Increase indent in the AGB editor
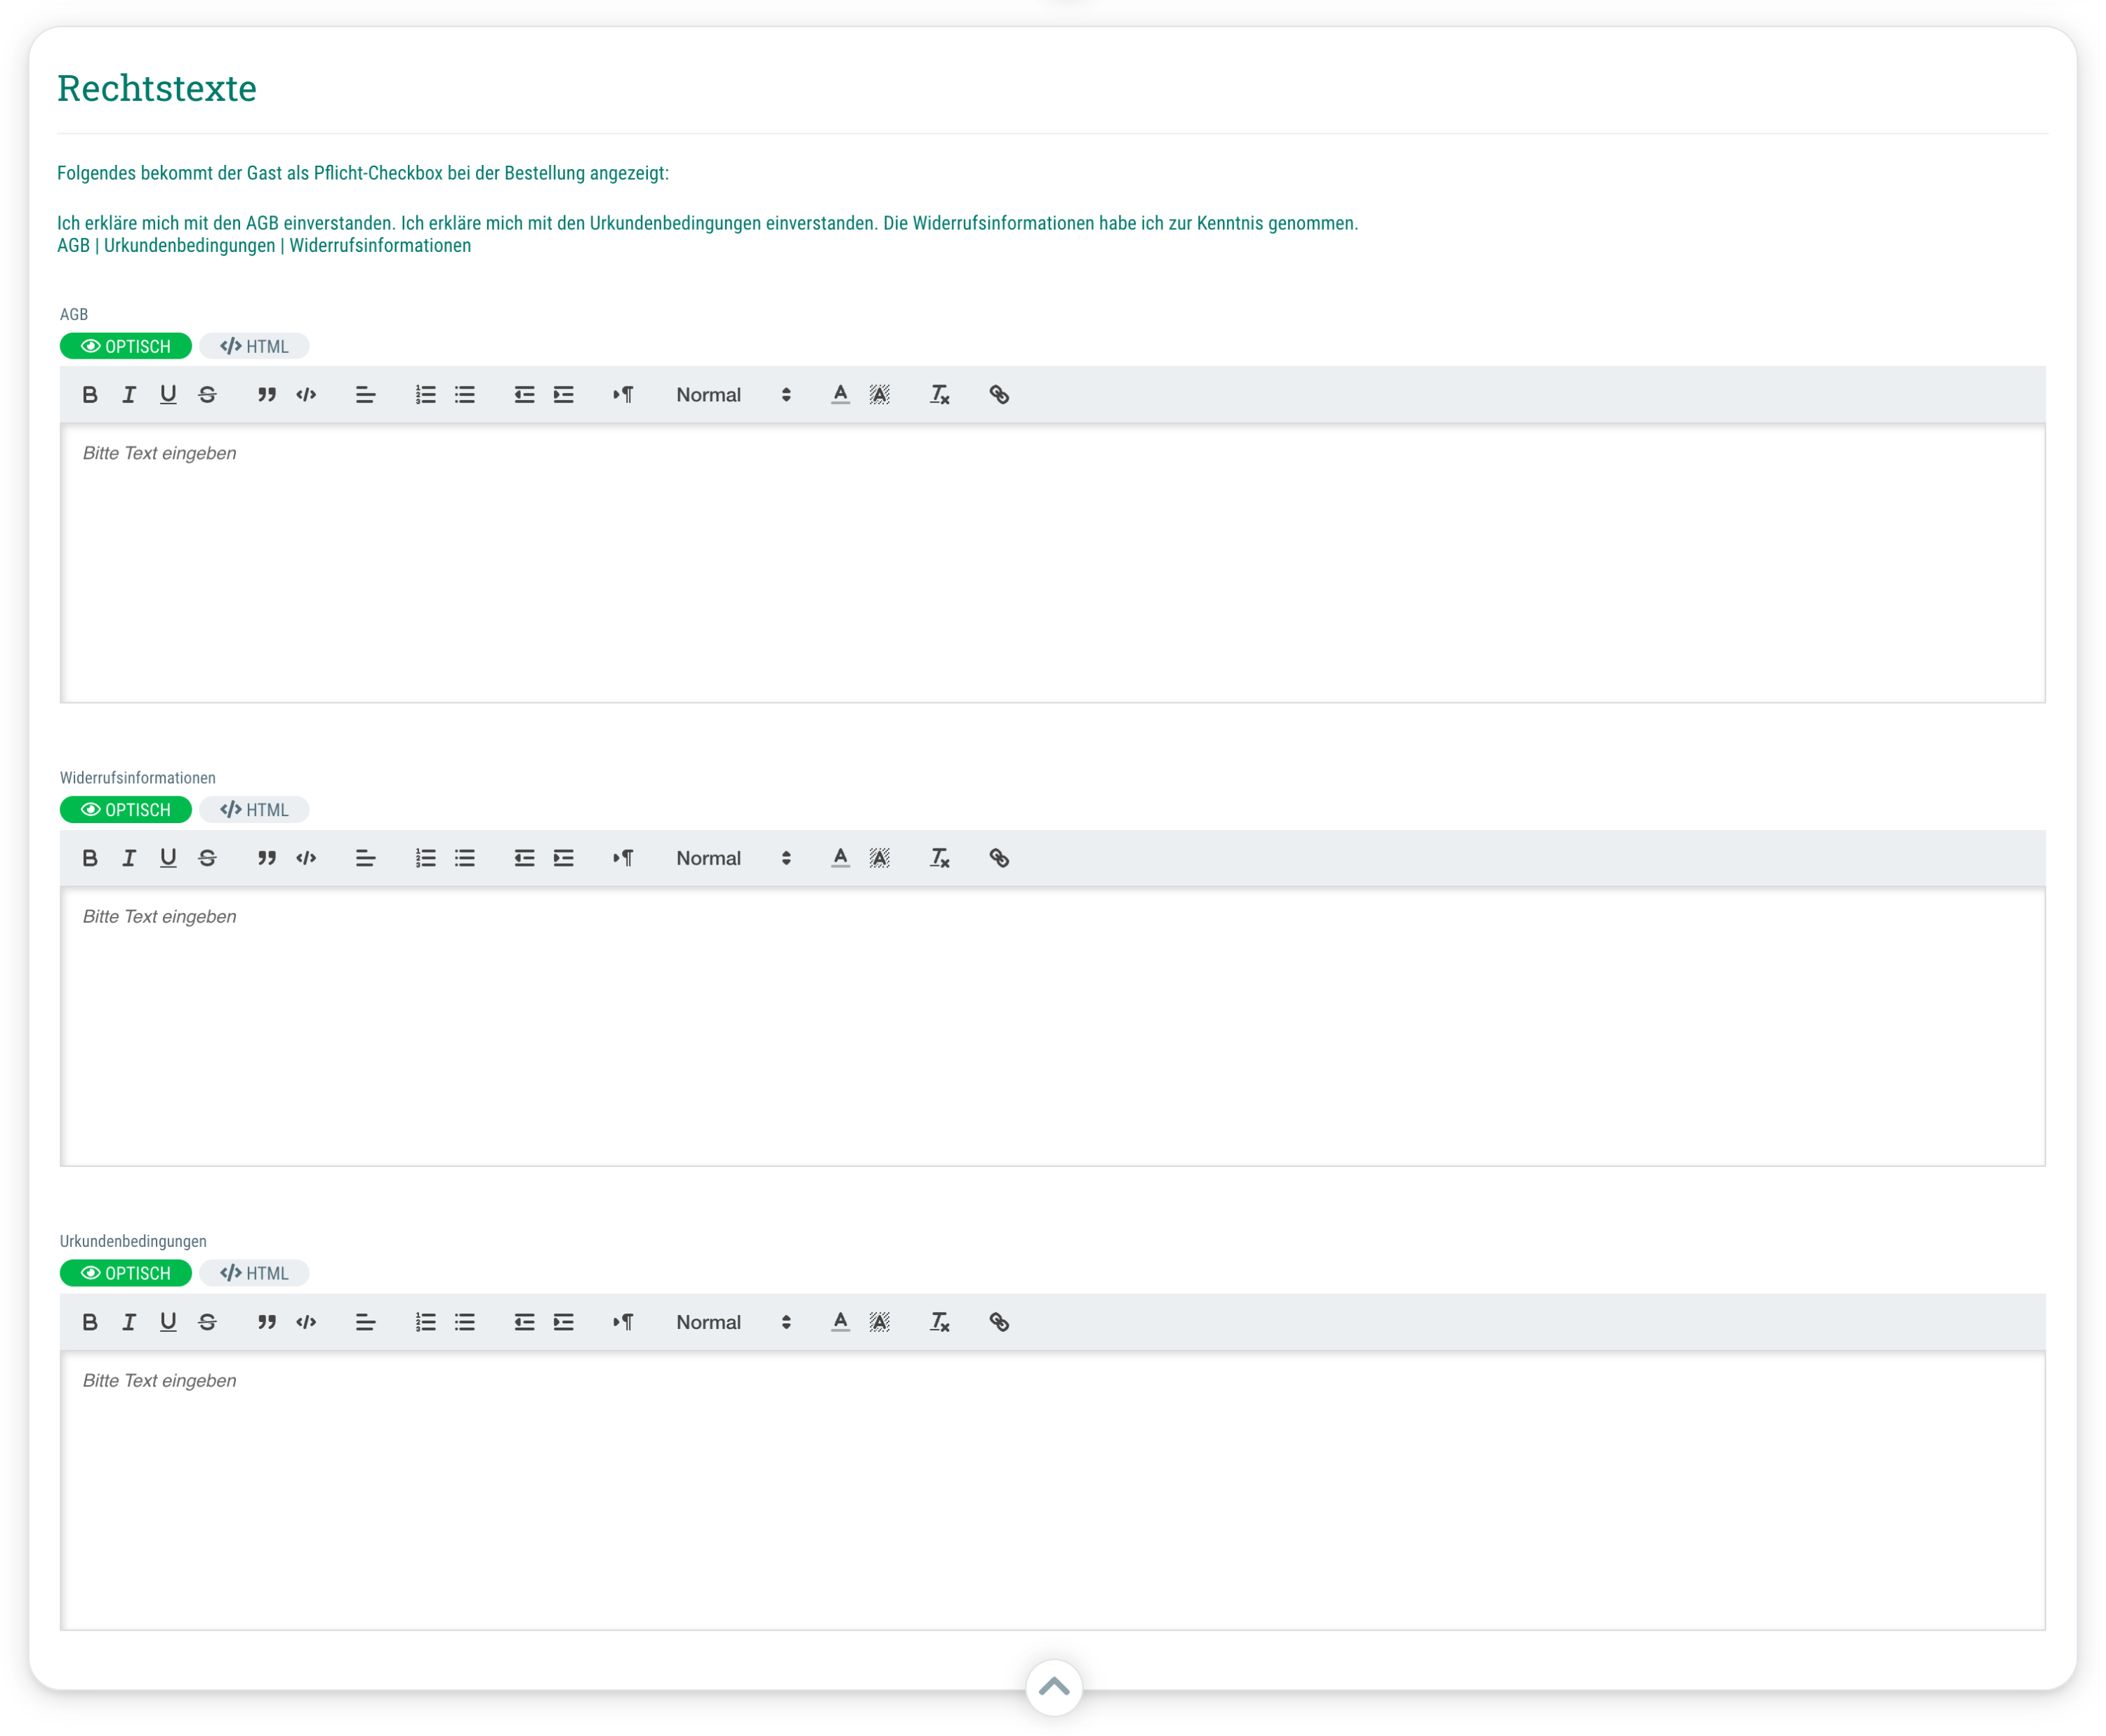The height and width of the screenshot is (1736, 2106). click(563, 395)
